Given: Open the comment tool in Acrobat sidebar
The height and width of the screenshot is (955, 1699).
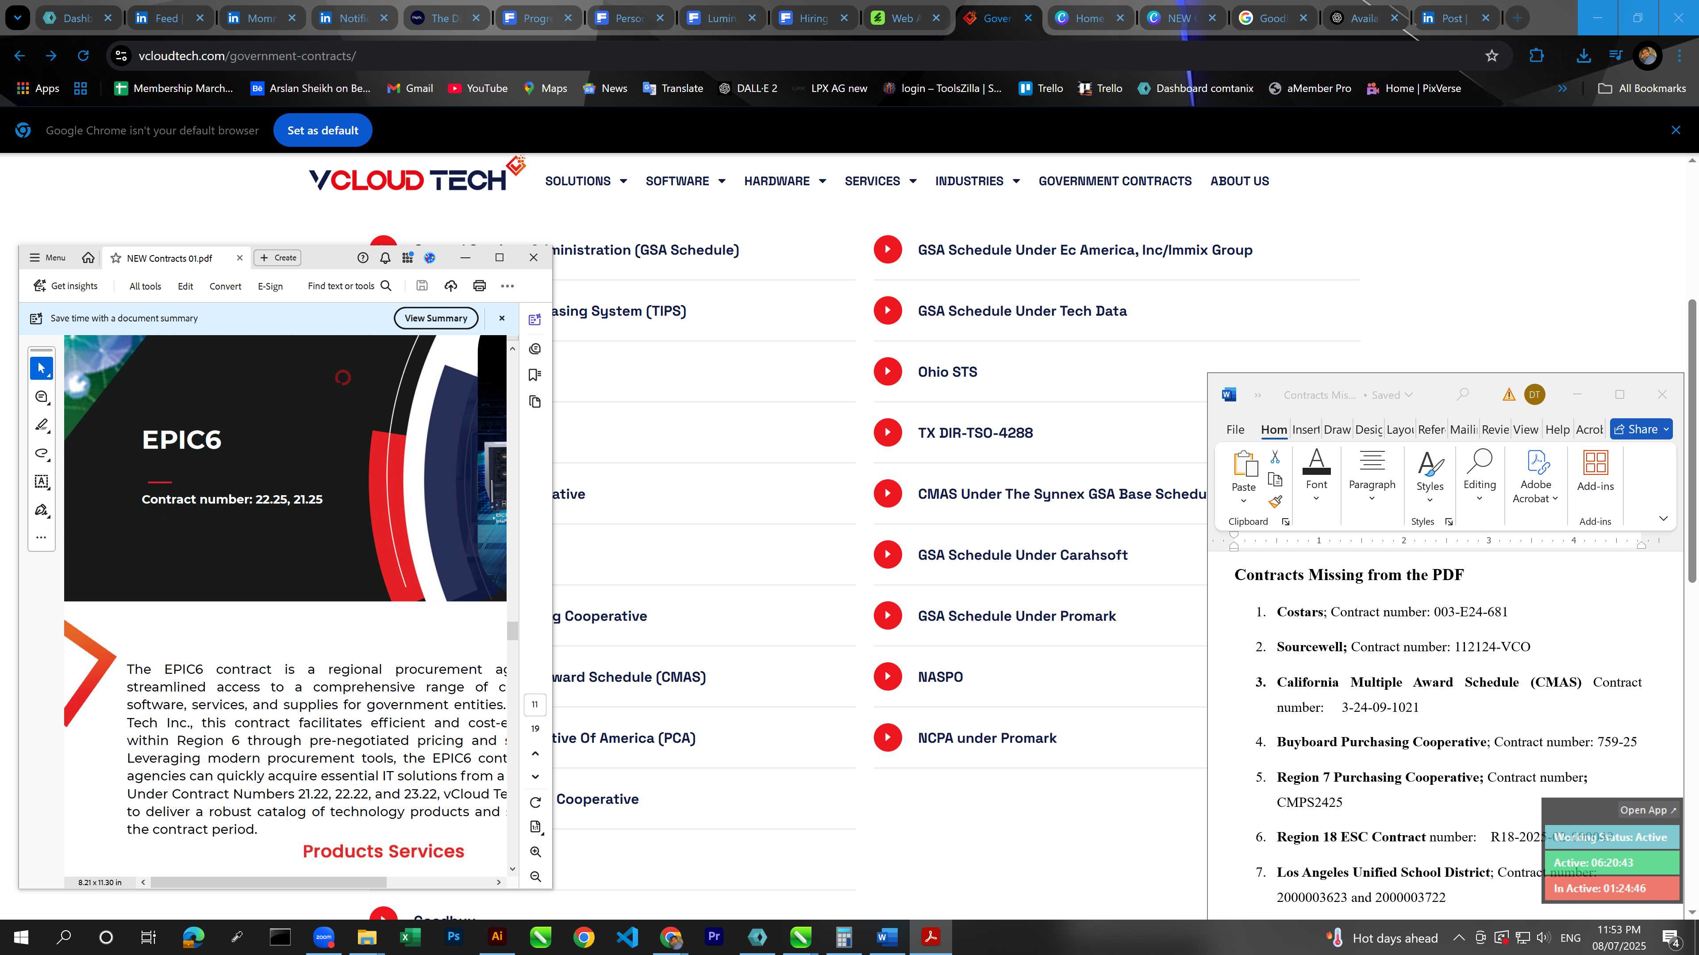Looking at the screenshot, I should tap(41, 397).
